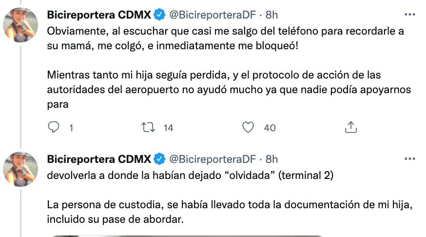This screenshot has width=426, height=237.
Task: Open the profile avatar on the first tweet
Action: (x=20, y=25)
